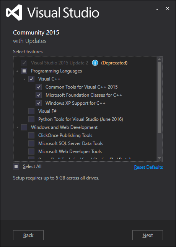
Task: Check Python Tools for Visual Studio
Action: pyautogui.click(x=31, y=119)
